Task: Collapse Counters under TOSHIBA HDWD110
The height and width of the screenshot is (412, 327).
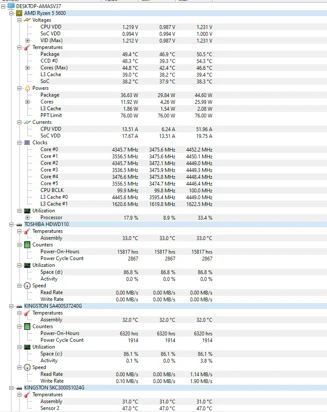Action: click(x=19, y=245)
